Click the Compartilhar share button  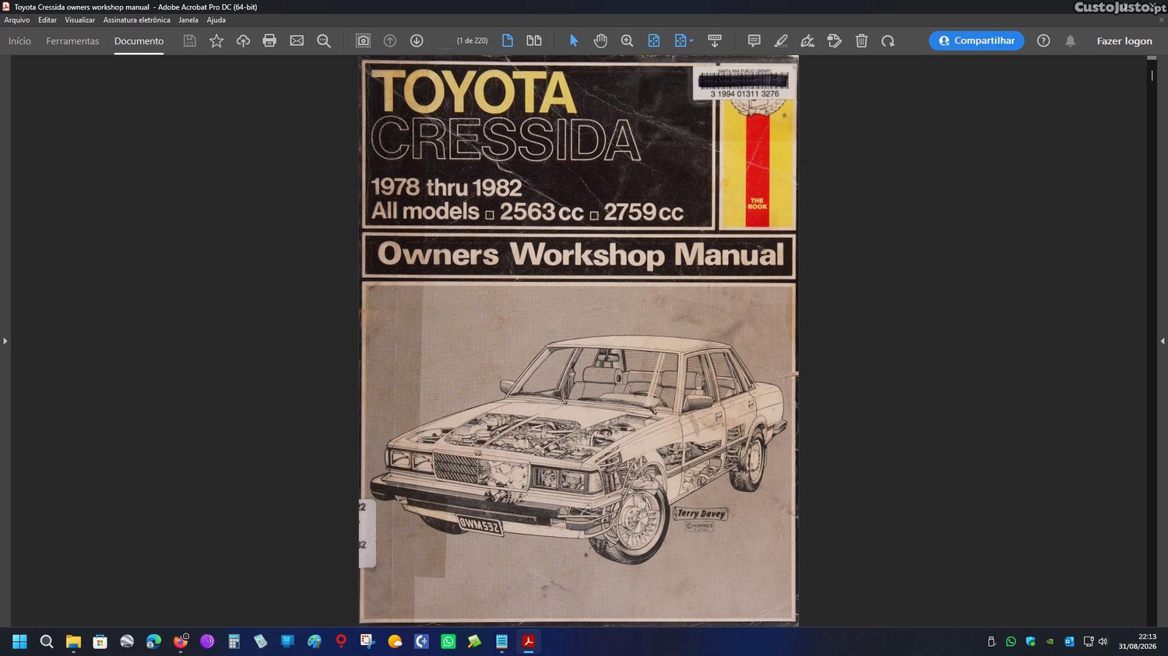coord(976,40)
